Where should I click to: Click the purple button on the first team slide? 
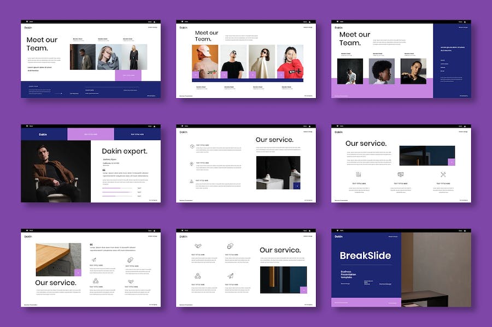(x=128, y=75)
